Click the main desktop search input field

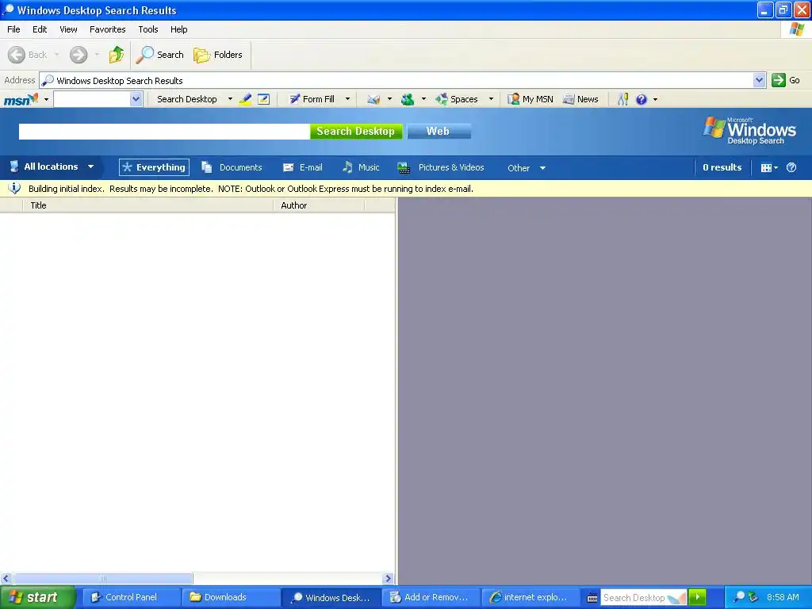coord(164,132)
